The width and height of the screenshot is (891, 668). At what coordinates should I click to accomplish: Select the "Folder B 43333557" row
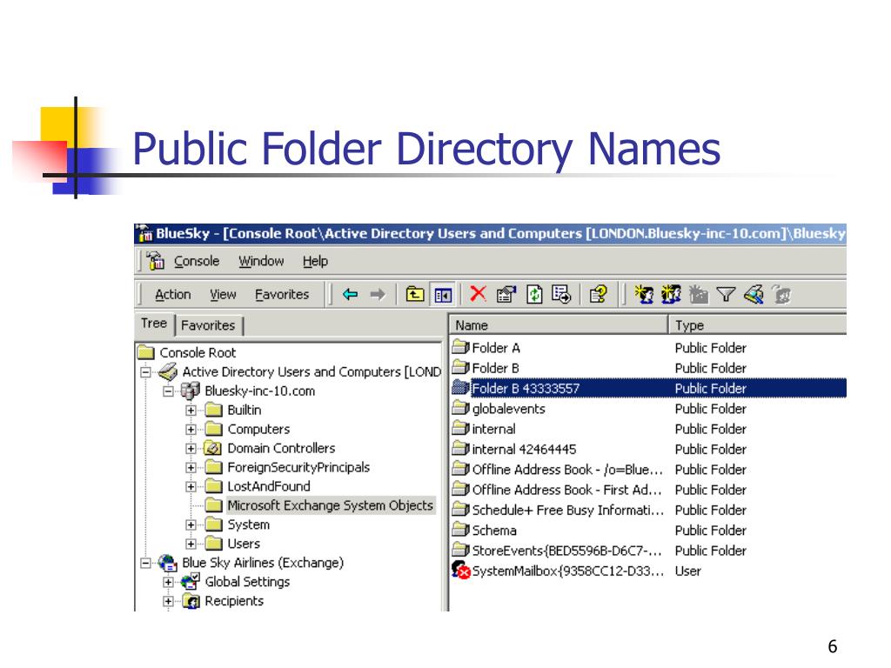point(648,388)
